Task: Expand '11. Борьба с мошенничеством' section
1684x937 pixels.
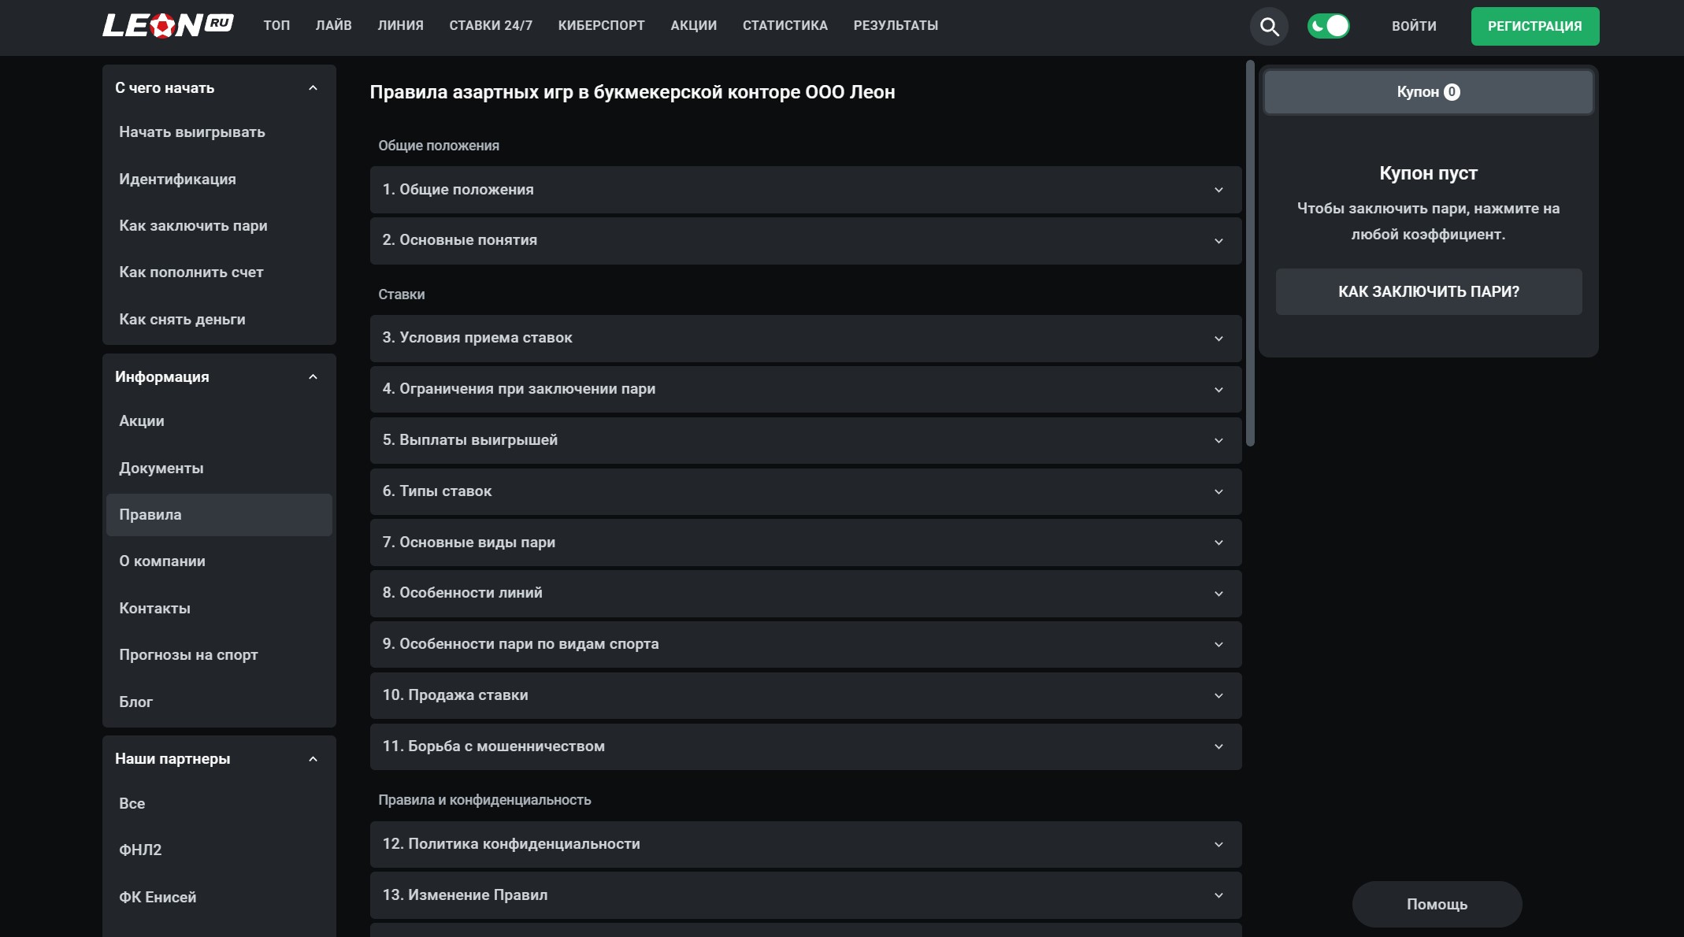Action: click(805, 746)
